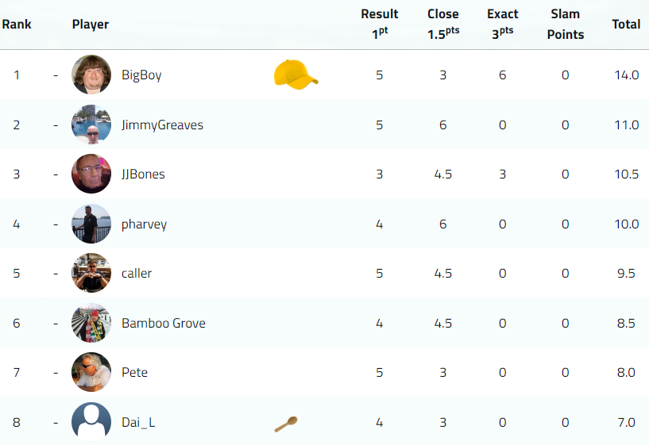
Task: Click the Result 1pt column header
Action: [380, 24]
